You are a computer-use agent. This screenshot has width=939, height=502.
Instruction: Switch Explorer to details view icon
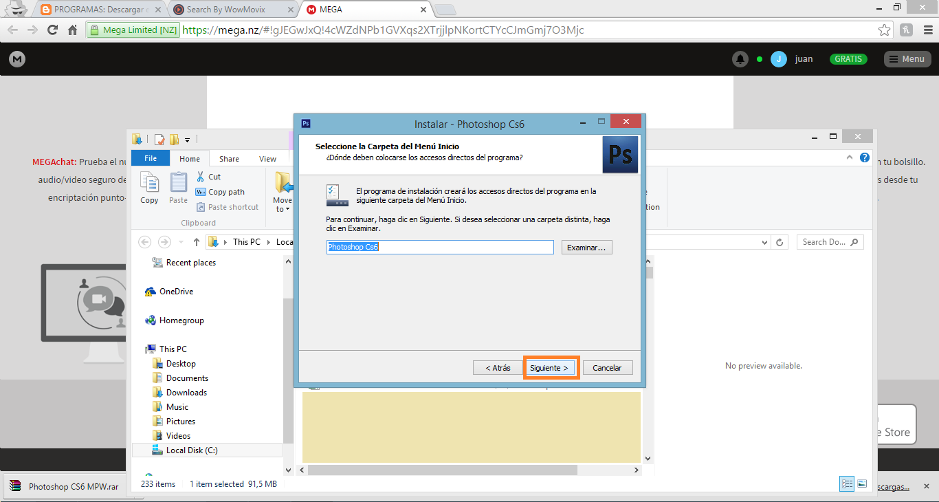tap(848, 484)
